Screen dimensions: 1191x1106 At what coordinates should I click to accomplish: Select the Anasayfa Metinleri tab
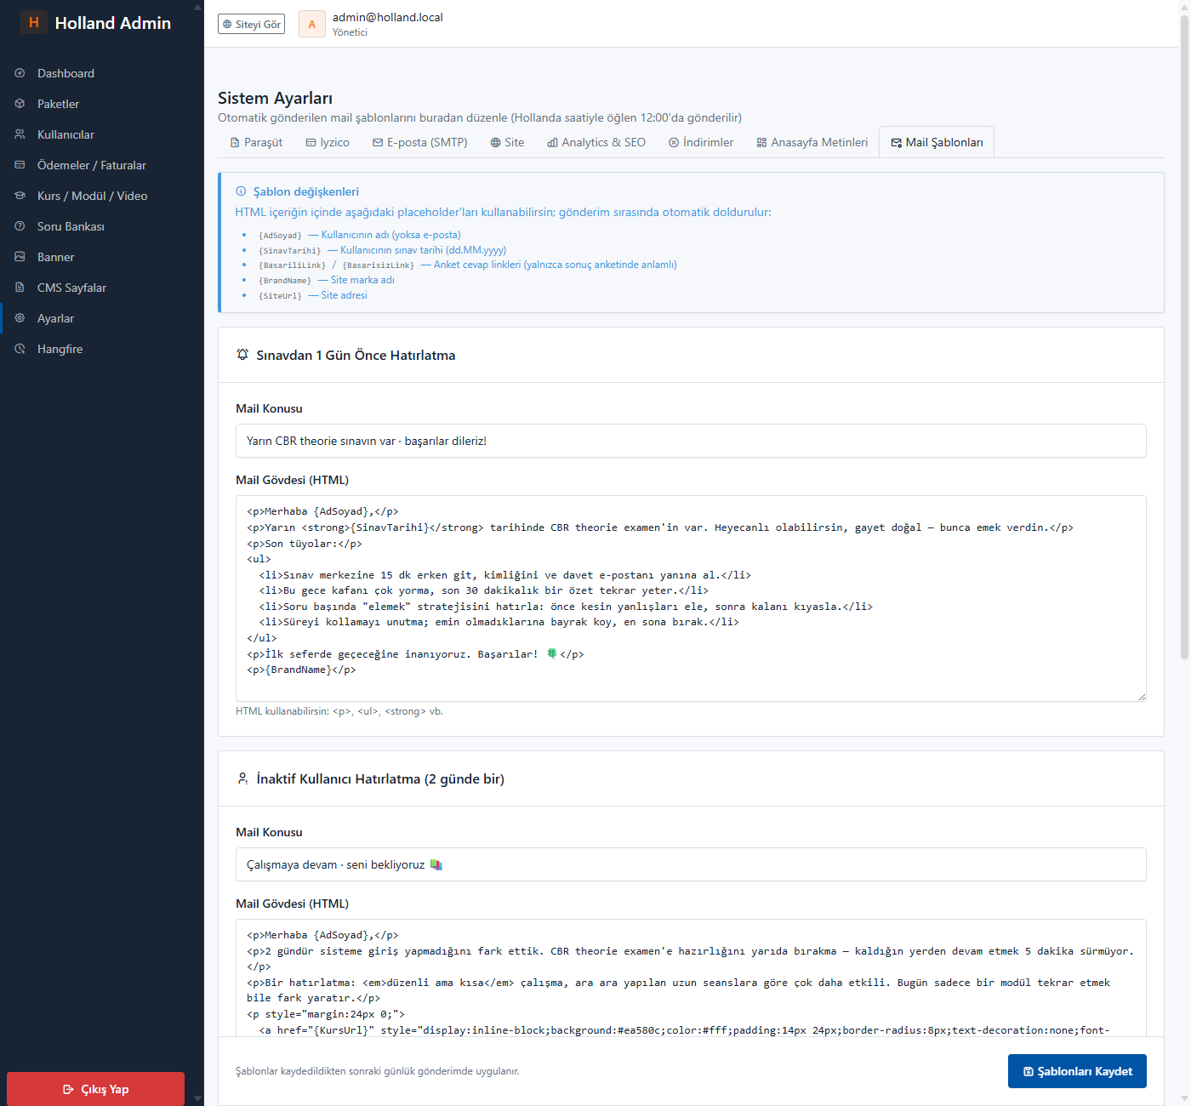[x=812, y=142]
